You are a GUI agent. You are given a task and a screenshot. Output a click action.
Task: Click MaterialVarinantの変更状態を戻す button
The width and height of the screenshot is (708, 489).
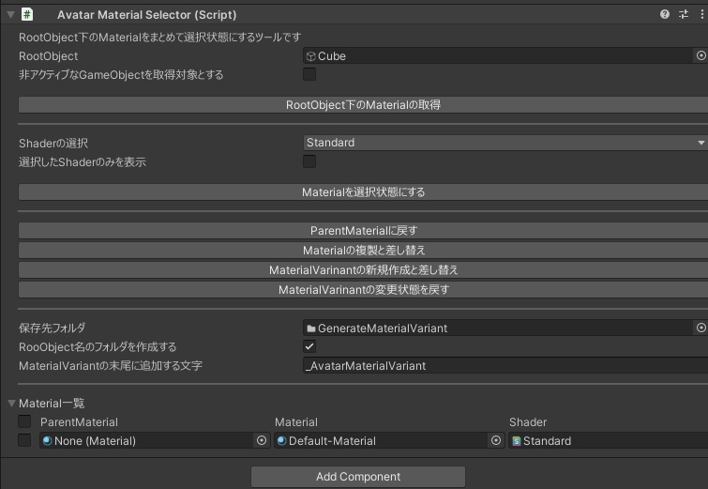pos(363,289)
